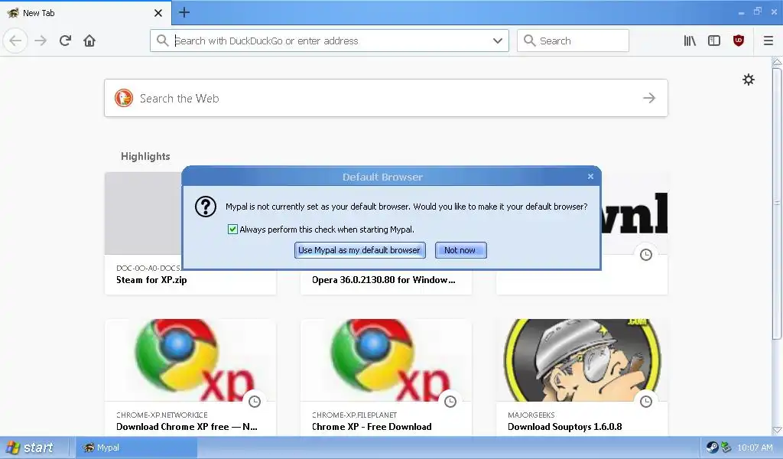The width and height of the screenshot is (783, 459).
Task: Click the help question mark icon in dialog
Action: pos(205,207)
